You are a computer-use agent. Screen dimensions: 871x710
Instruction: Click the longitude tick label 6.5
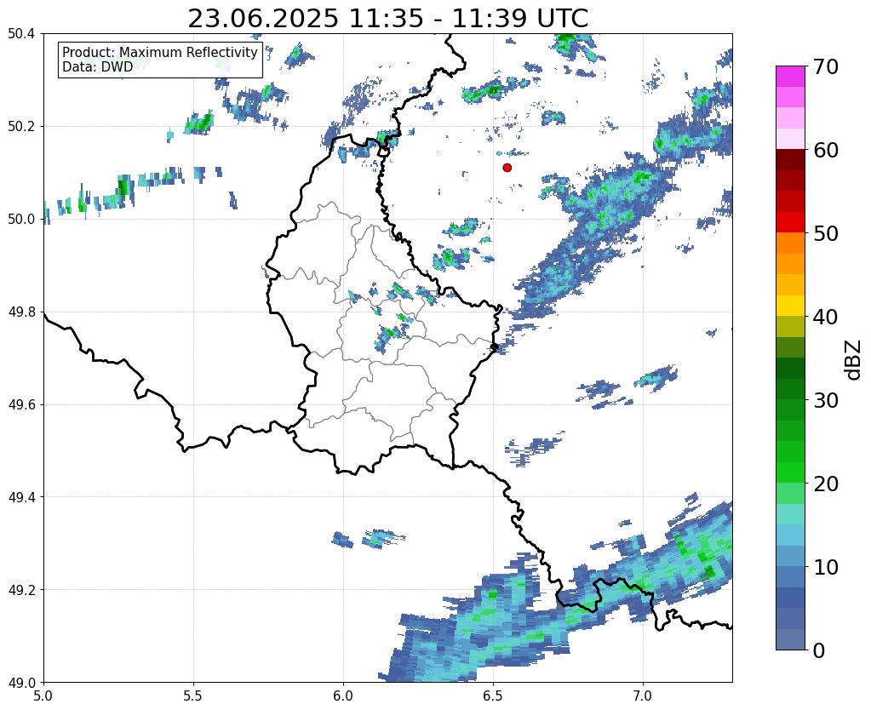pyautogui.click(x=493, y=695)
